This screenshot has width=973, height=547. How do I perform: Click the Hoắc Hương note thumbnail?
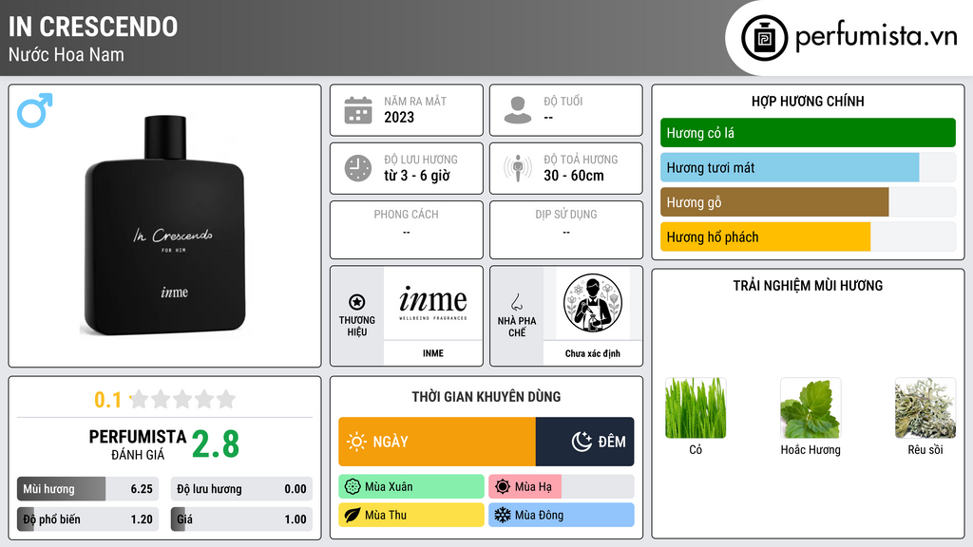(x=811, y=408)
